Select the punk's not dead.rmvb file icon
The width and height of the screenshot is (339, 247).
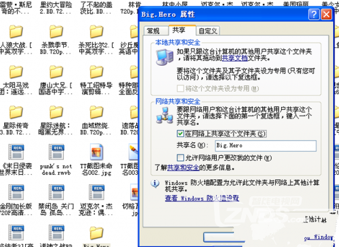(57, 152)
